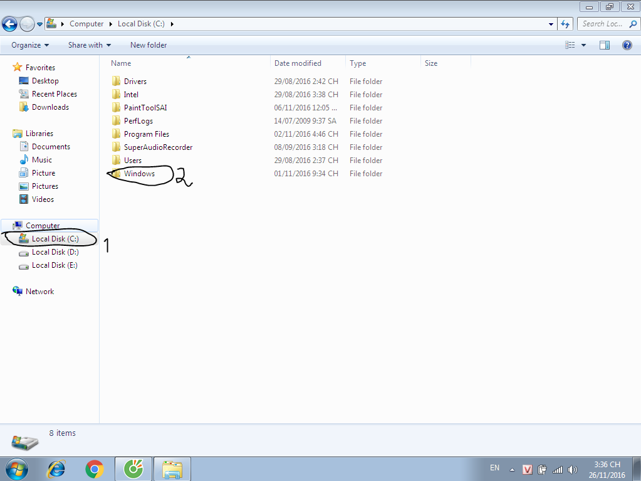
Task: Expand the Share with dropdown
Action: click(x=89, y=45)
